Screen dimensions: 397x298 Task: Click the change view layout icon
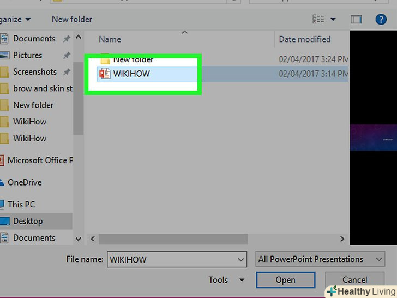click(x=318, y=19)
